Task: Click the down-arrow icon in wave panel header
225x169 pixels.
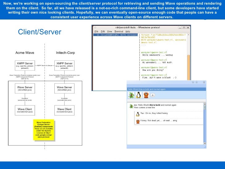Action: (x=193, y=82)
